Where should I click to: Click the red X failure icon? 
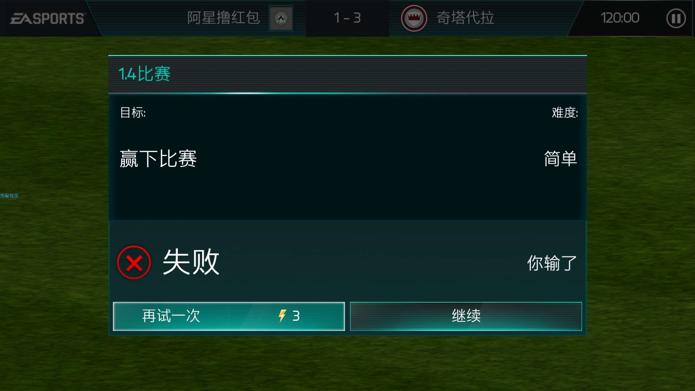(x=134, y=262)
